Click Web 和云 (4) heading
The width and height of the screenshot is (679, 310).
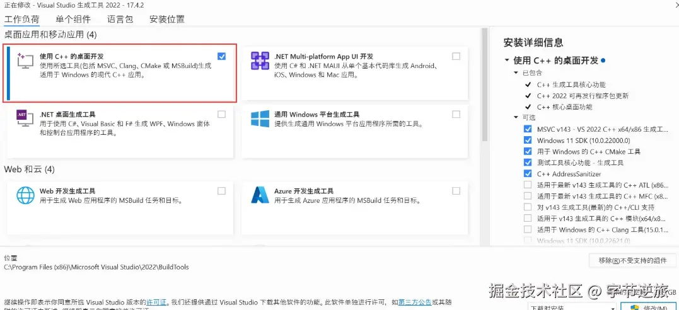(30, 169)
